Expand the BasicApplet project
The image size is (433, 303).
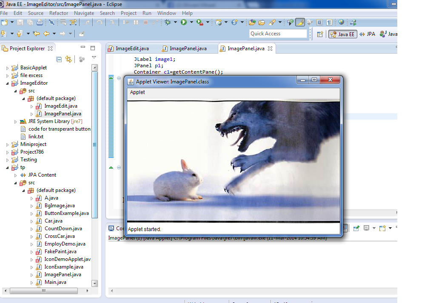[8, 68]
